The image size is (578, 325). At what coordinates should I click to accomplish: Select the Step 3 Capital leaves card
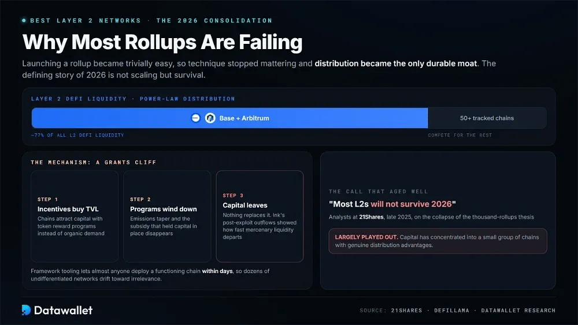click(x=260, y=216)
